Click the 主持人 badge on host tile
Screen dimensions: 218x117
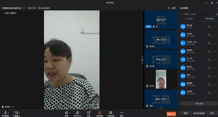click(149, 26)
